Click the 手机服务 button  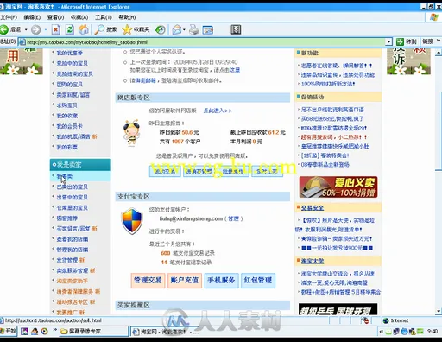pos(222,281)
